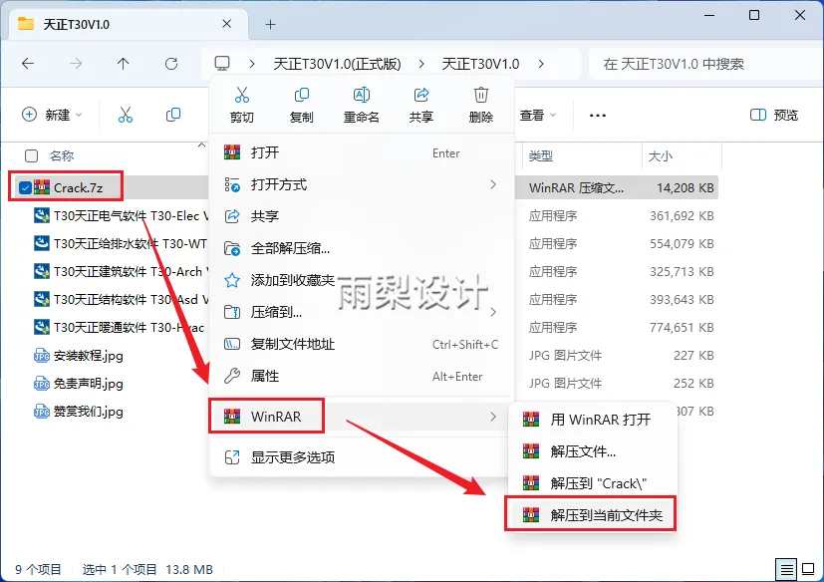Select T30天正电气软件 T30-Elec installer

[122, 216]
